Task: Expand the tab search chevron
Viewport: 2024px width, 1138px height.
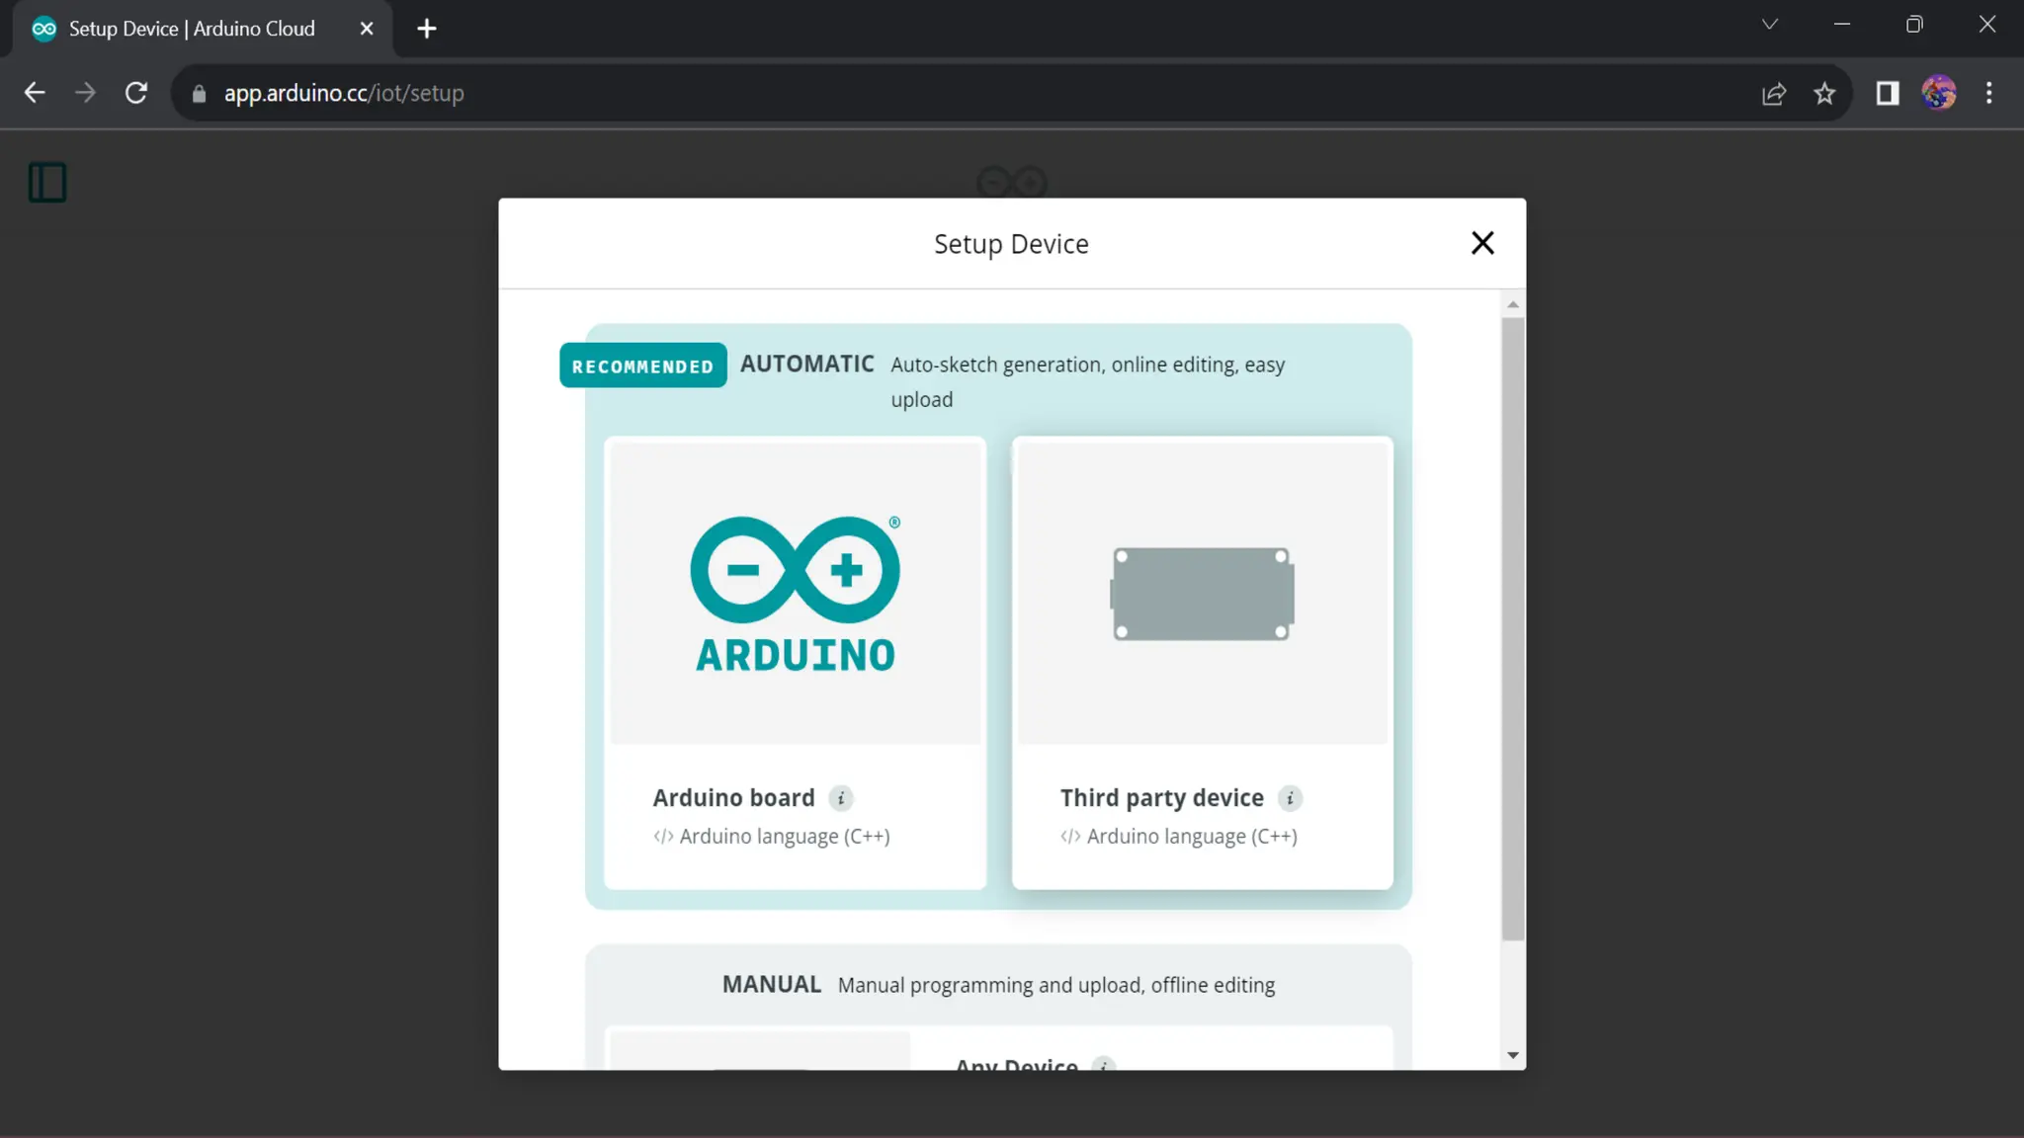Action: pos(1770,25)
